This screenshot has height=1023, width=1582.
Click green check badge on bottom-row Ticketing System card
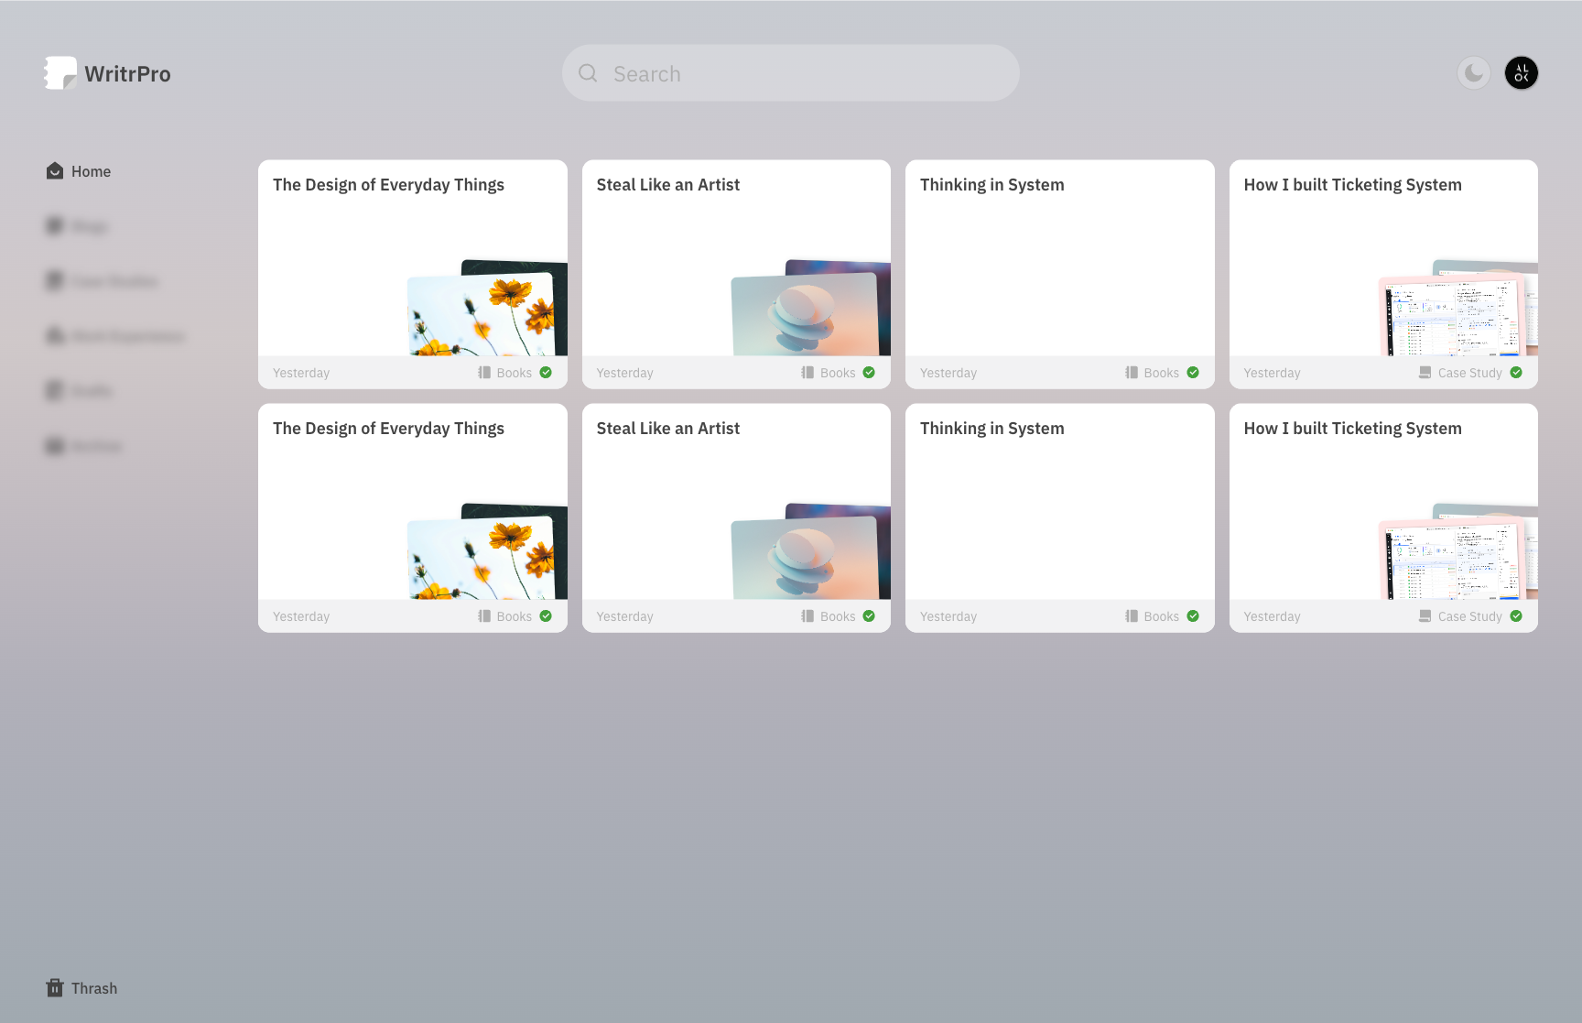1516,616
